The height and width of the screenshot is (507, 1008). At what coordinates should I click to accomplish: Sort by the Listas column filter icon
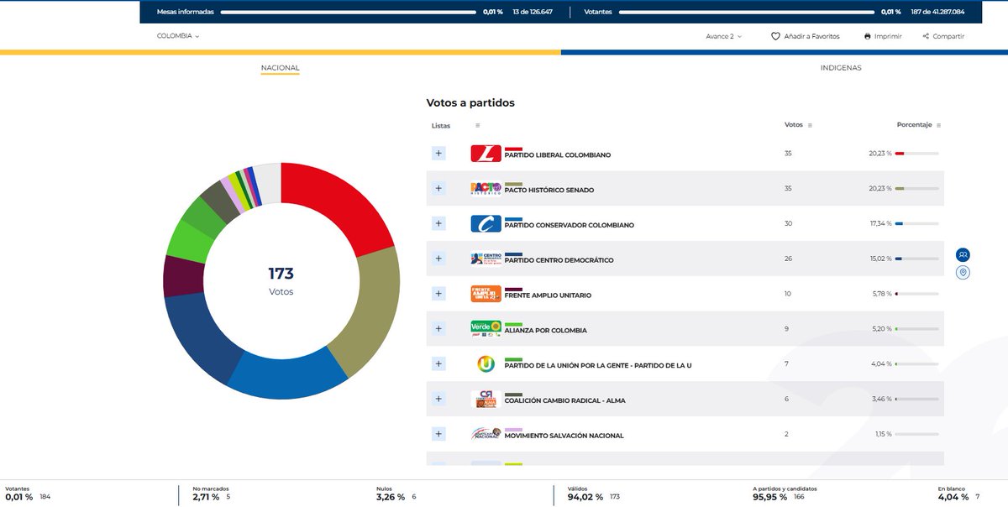(x=477, y=125)
